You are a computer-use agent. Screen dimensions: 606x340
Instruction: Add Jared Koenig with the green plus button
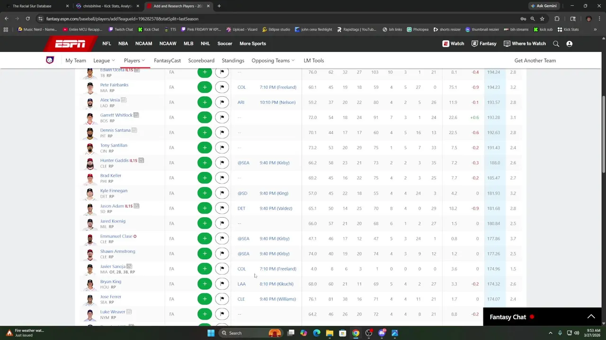click(x=205, y=223)
